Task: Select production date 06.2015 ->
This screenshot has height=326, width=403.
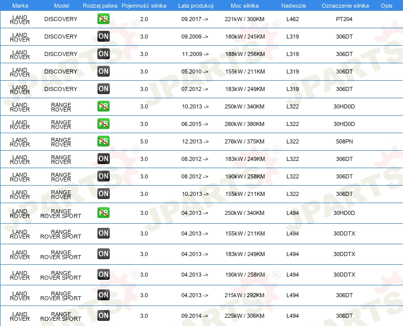Action: coord(195,123)
